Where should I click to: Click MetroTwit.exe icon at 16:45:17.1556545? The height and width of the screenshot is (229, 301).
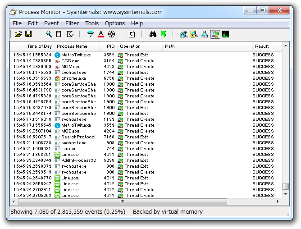57,125
